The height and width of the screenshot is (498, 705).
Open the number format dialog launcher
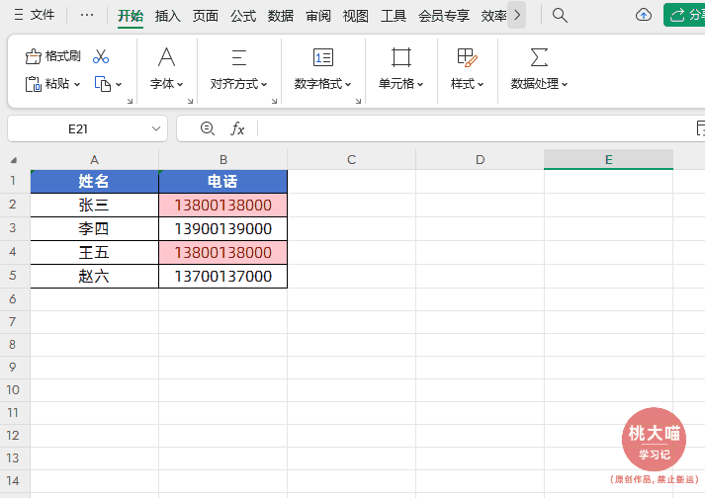click(358, 101)
